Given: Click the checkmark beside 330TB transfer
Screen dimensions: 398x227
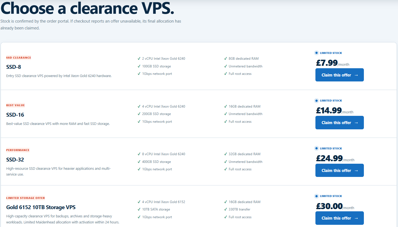Looking at the screenshot, I should [x=226, y=209].
